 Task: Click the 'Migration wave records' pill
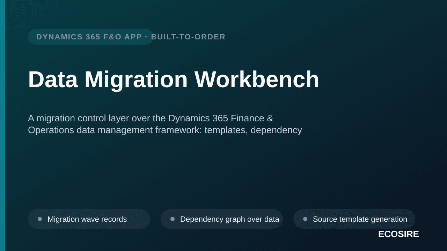pyautogui.click(x=89, y=219)
